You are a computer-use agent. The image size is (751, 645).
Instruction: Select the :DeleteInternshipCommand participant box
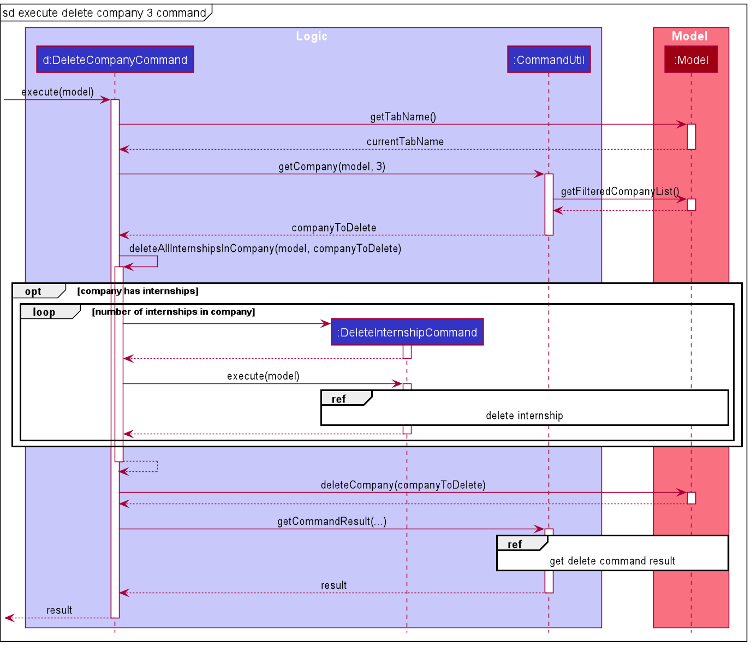[x=407, y=332]
